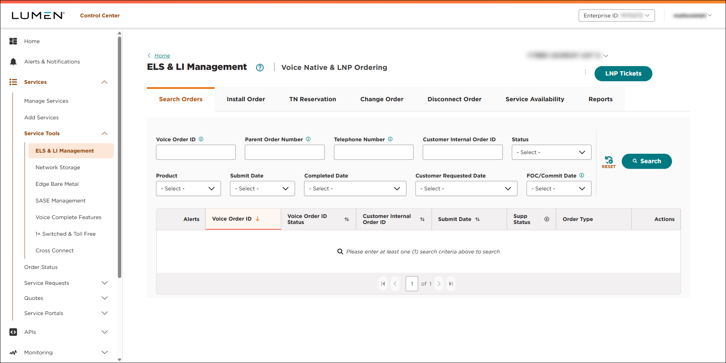
Task: Follow the Home breadcrumb link
Action: tap(162, 56)
